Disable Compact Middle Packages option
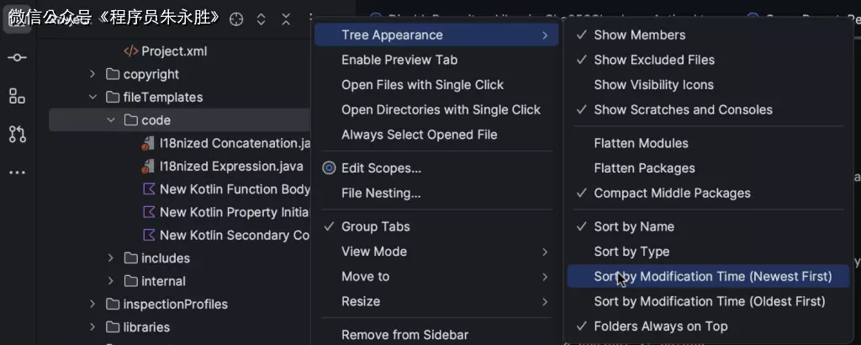Image resolution: width=861 pixels, height=345 pixels. [671, 193]
